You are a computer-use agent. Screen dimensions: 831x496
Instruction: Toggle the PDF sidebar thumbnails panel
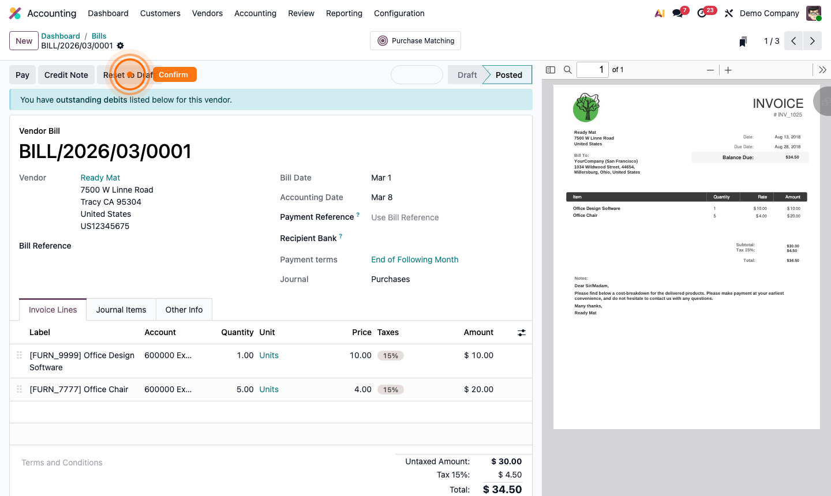(x=550, y=69)
